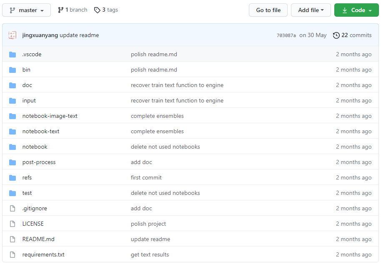Open the jingxuanyang username link
The height and width of the screenshot is (264, 381).
(40, 35)
